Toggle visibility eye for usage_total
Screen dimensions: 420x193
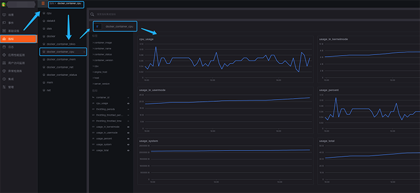point(128,151)
